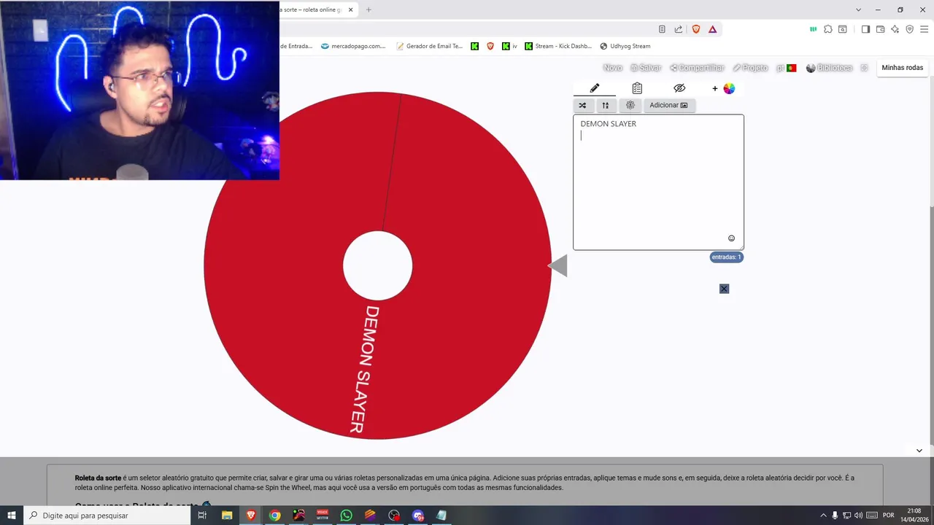934x525 pixels.
Task: Click the taskbar search box
Action: (108, 516)
